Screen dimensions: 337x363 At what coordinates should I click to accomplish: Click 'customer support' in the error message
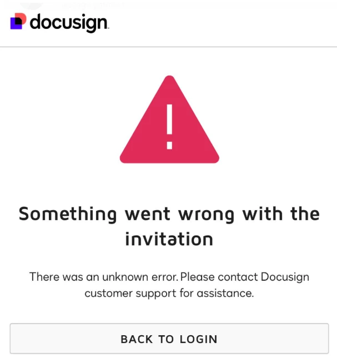pyautogui.click(x=130, y=294)
